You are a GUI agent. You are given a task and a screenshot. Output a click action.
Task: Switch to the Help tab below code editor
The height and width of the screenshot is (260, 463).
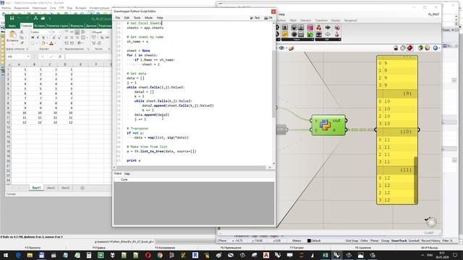pyautogui.click(x=127, y=173)
